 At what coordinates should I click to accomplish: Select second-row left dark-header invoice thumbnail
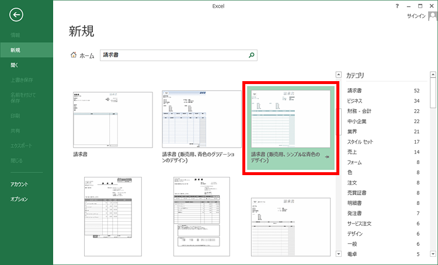113,217
